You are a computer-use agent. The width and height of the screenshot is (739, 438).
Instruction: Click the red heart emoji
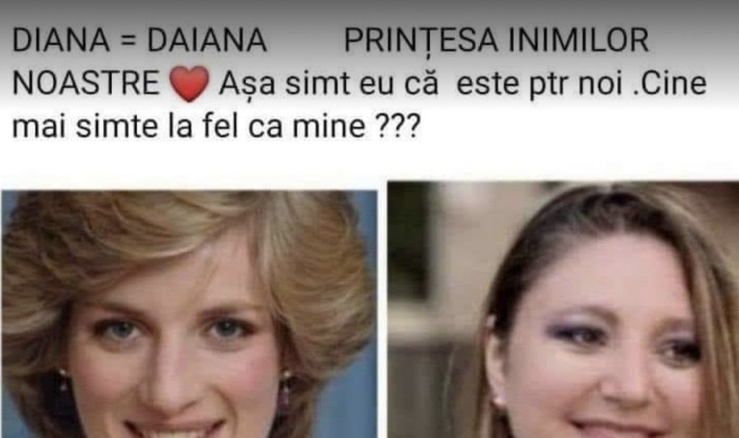coord(189,84)
